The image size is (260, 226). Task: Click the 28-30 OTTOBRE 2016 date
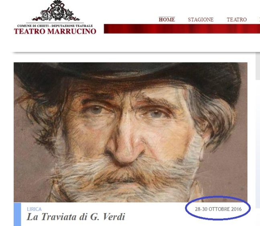pyautogui.click(x=218, y=209)
